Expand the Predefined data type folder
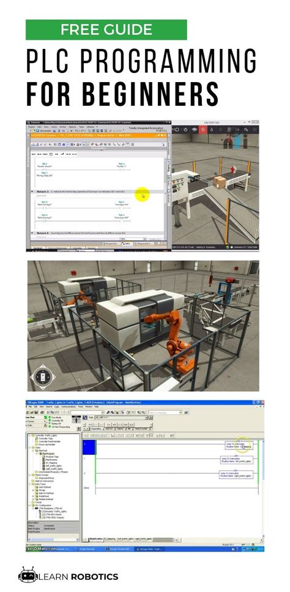This screenshot has width=290, height=592. click(x=33, y=496)
